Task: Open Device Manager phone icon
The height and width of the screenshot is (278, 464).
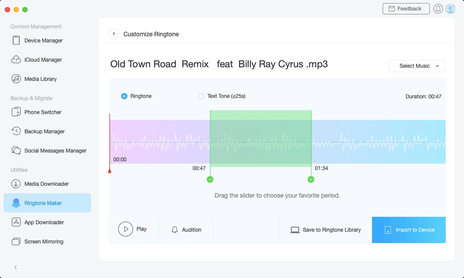Action: pos(16,40)
